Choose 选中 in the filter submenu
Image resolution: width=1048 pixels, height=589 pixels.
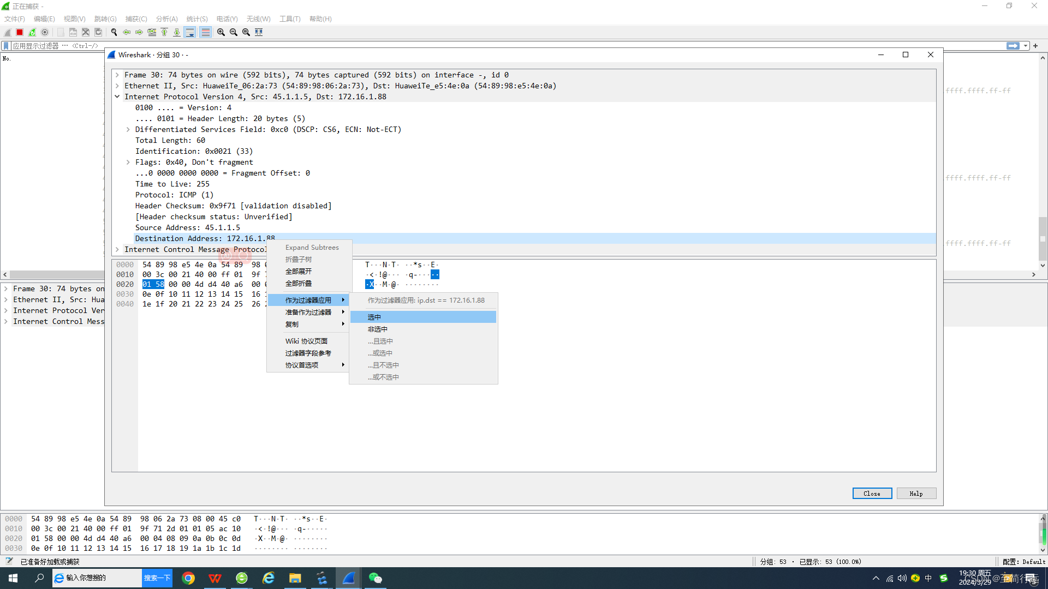(423, 317)
